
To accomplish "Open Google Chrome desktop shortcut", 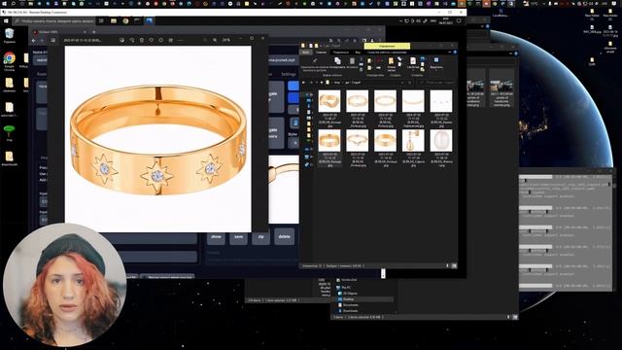I will (x=10, y=60).
